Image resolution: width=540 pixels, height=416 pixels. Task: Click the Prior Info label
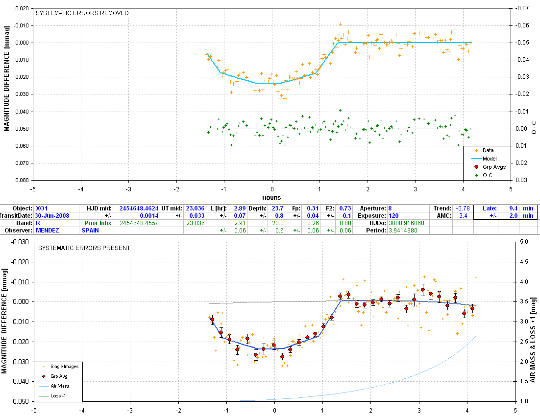coord(98,223)
